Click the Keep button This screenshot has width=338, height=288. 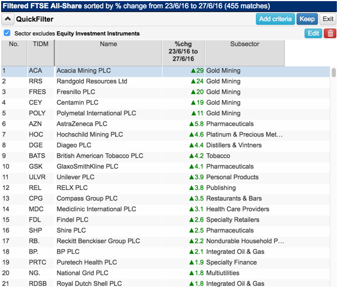click(x=307, y=19)
